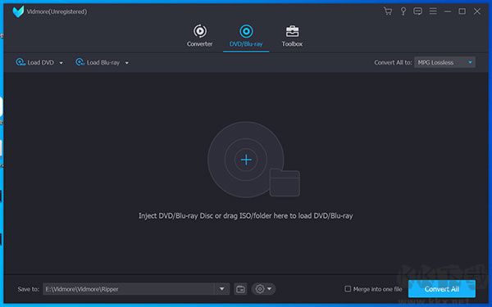Click the folder icon beside the disc
This screenshot has height=307, width=492.
coord(285,183)
